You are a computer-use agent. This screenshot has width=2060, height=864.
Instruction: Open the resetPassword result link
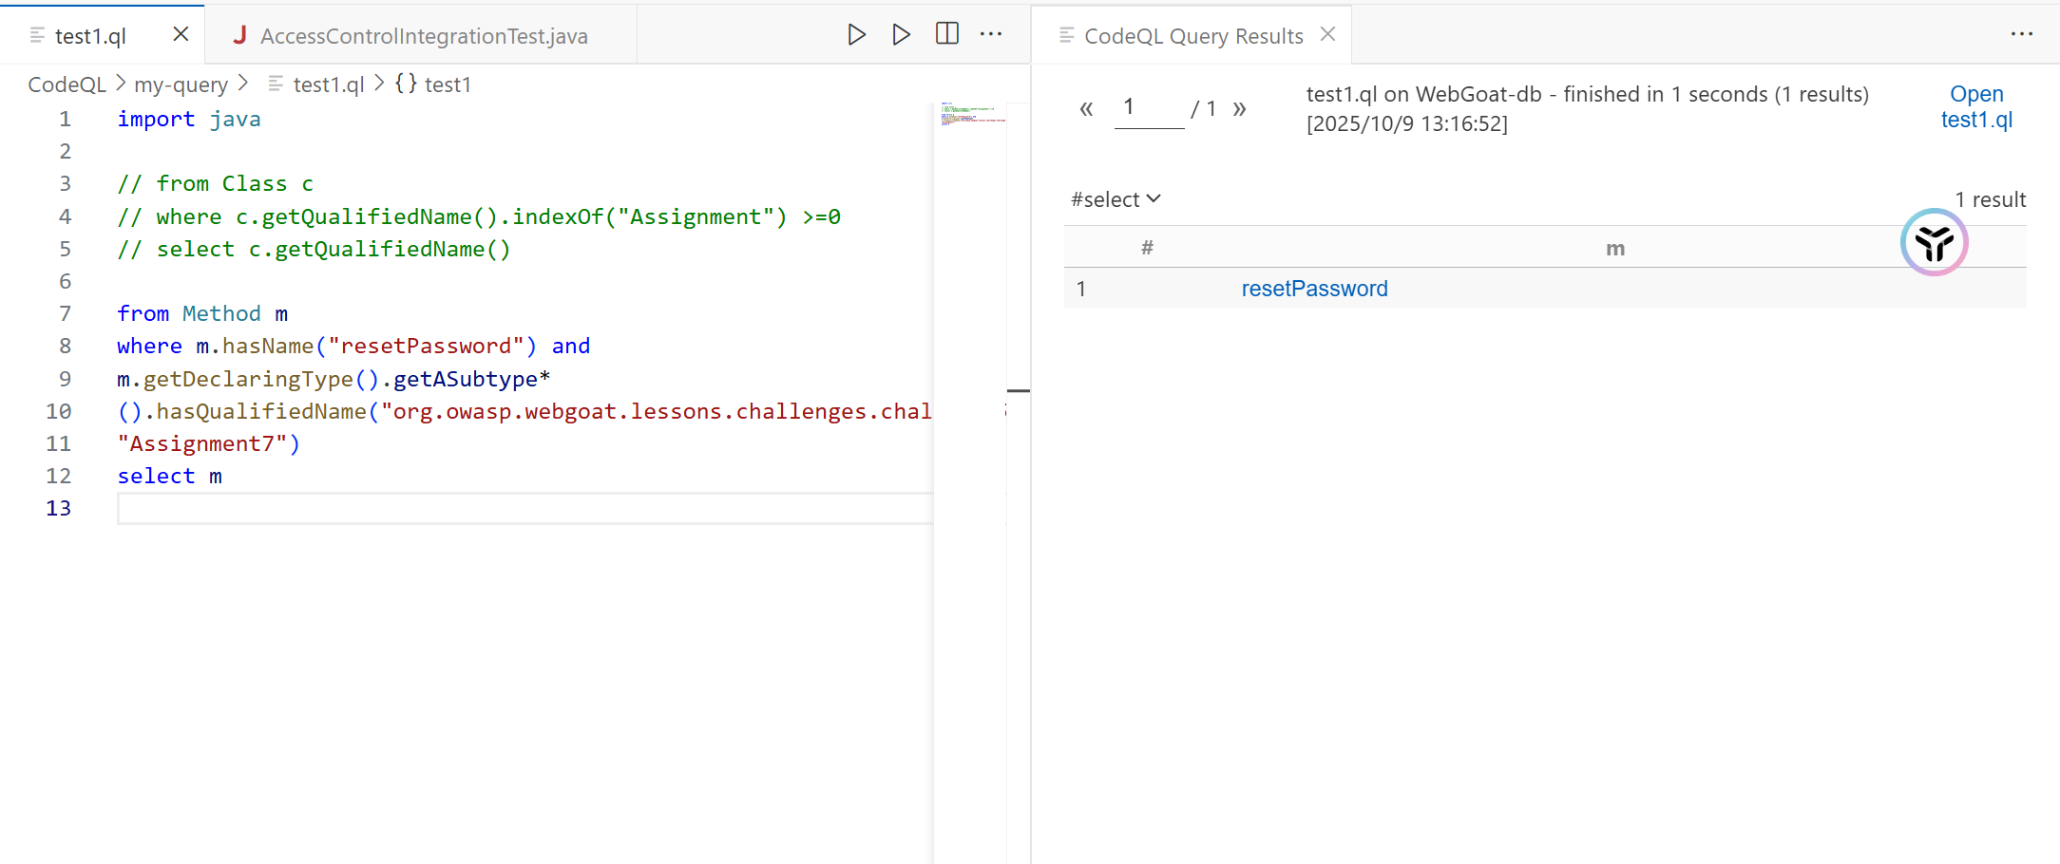coord(1314,289)
